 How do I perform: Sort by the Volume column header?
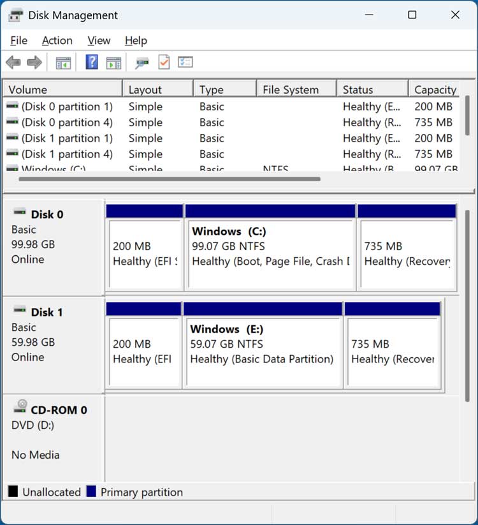coord(62,89)
